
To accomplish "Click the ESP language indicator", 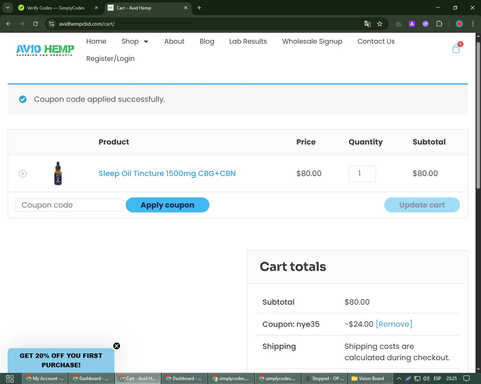I will (437, 379).
